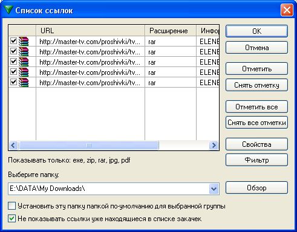Uncheck the first link's checkbox
This screenshot has width=297, height=232.
point(13,41)
